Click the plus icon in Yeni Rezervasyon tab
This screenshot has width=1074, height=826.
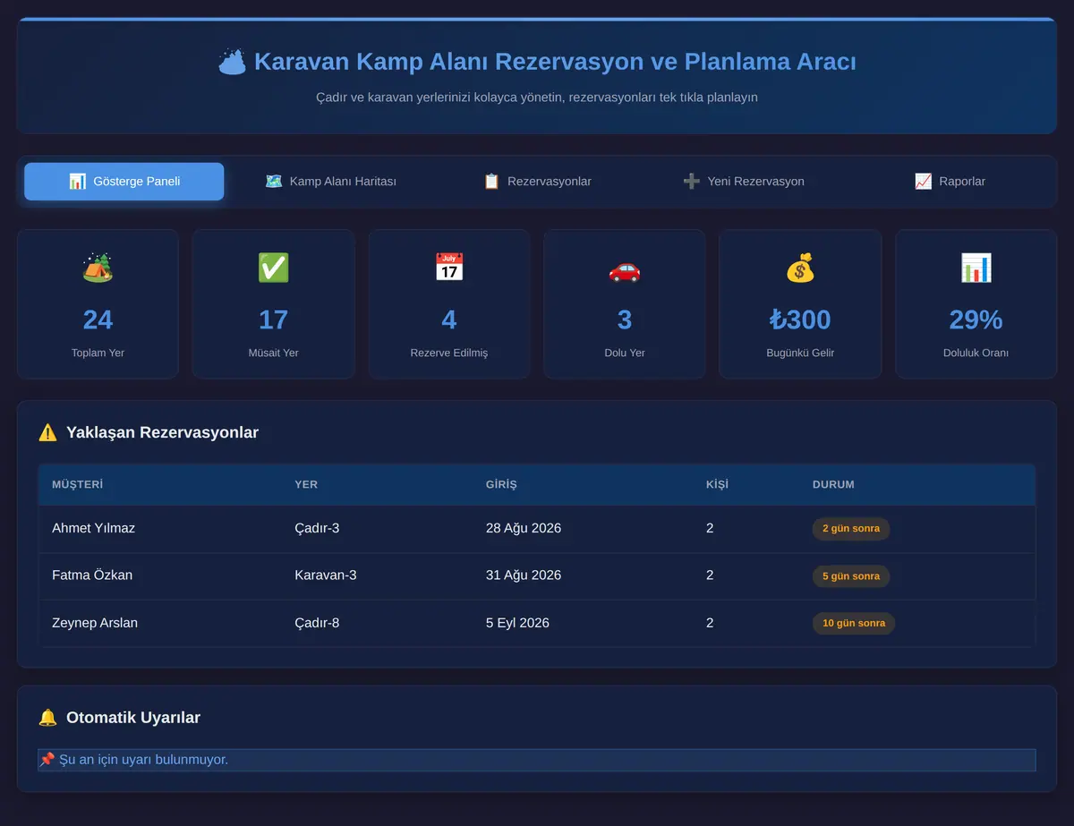692,182
